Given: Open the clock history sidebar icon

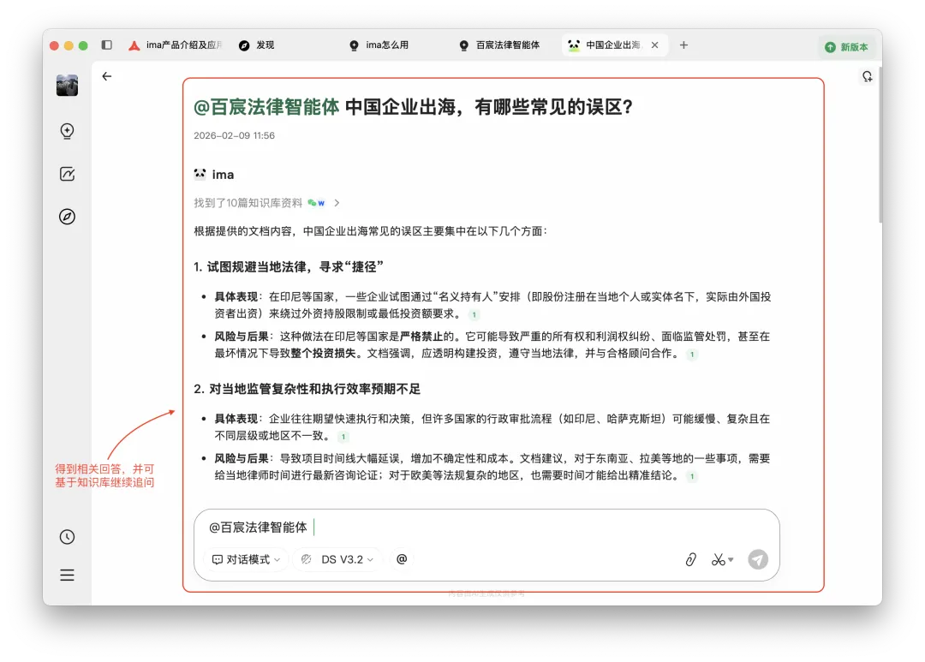Looking at the screenshot, I should coord(68,537).
